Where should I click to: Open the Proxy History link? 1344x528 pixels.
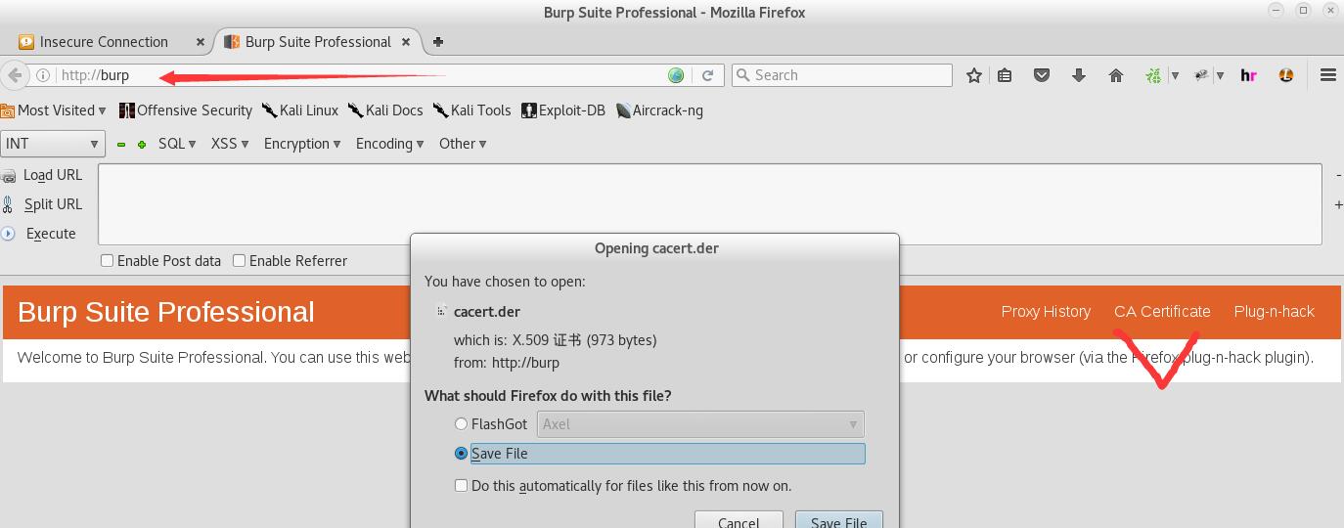point(1046,312)
